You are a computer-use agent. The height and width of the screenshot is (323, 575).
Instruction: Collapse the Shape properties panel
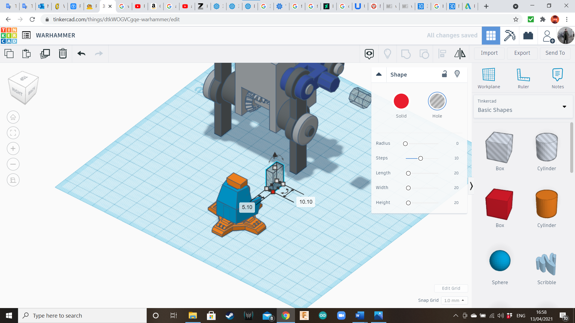coord(379,74)
